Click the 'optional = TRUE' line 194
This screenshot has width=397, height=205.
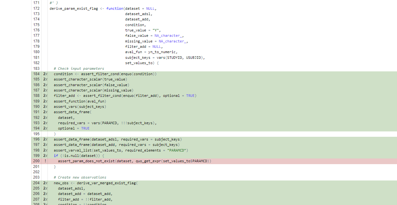pos(74,128)
